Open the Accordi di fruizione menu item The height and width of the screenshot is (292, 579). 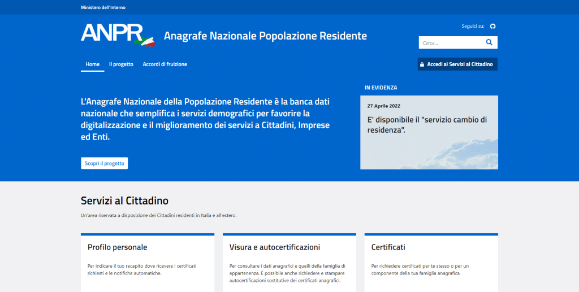pyautogui.click(x=165, y=64)
